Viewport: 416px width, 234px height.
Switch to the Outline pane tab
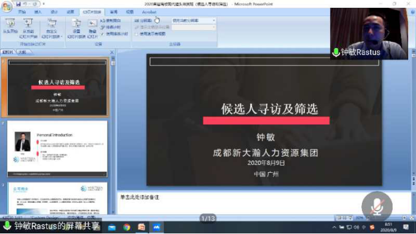click(23, 52)
